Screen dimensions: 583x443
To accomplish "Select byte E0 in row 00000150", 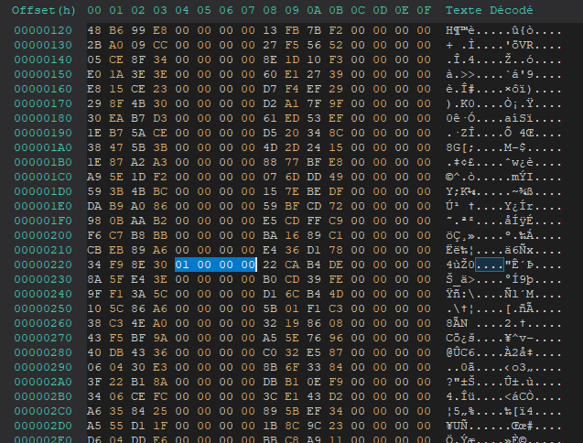I will pyautogui.click(x=94, y=74).
